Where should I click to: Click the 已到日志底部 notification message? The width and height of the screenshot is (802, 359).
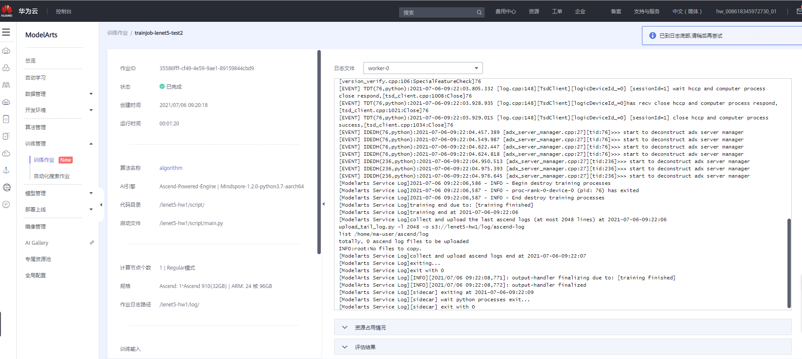(x=691, y=36)
